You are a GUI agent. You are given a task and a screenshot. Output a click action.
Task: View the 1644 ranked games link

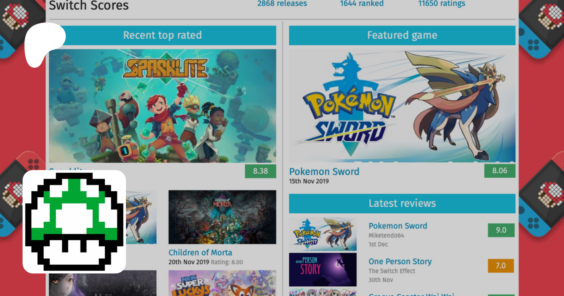point(362,4)
